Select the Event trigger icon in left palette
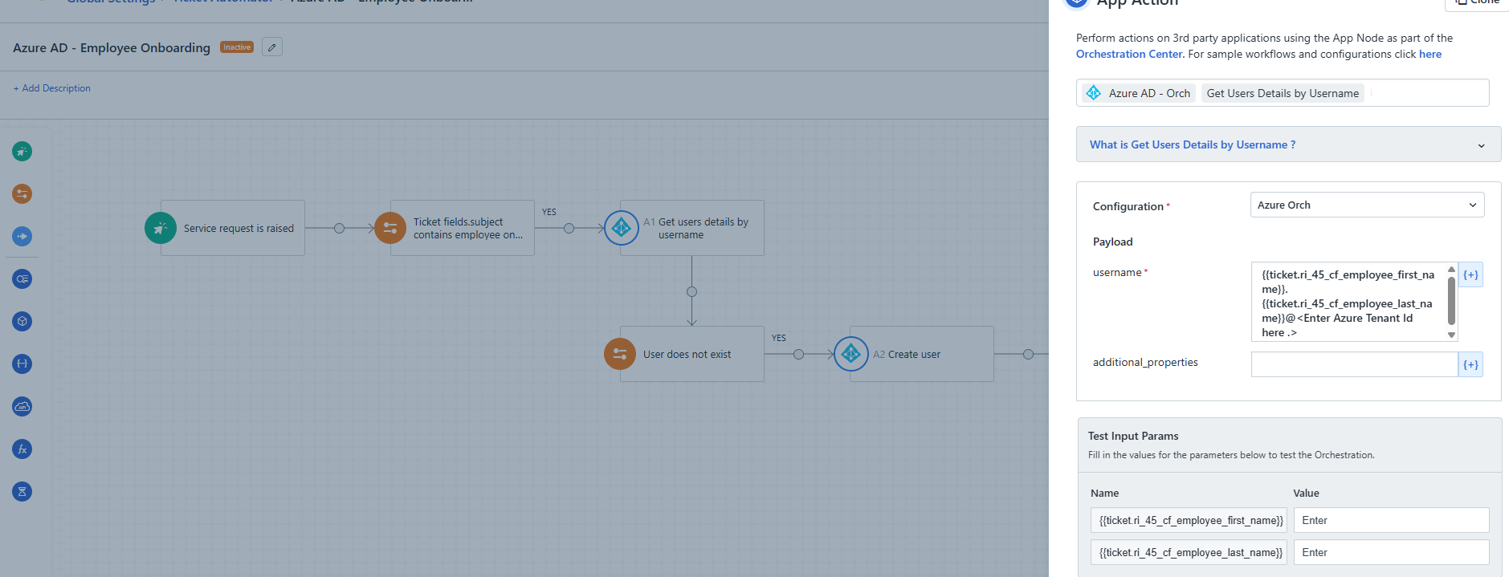The image size is (1509, 577). click(x=22, y=151)
